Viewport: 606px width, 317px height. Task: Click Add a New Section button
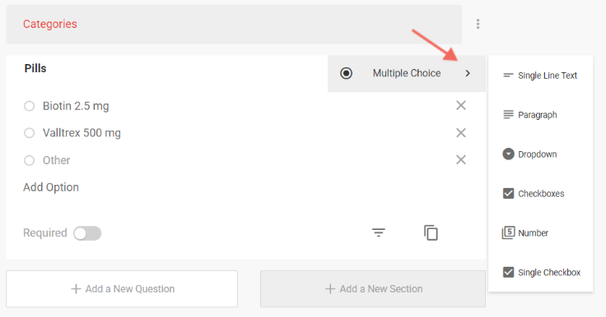[x=373, y=289]
